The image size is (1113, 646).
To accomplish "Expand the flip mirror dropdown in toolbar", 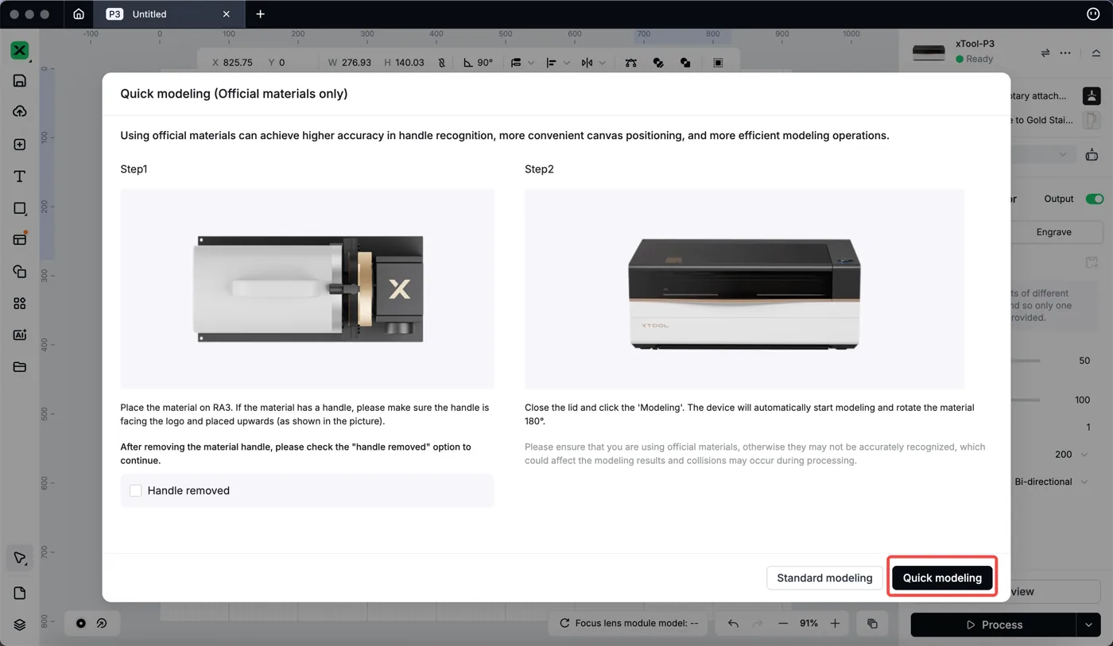I will (x=603, y=63).
